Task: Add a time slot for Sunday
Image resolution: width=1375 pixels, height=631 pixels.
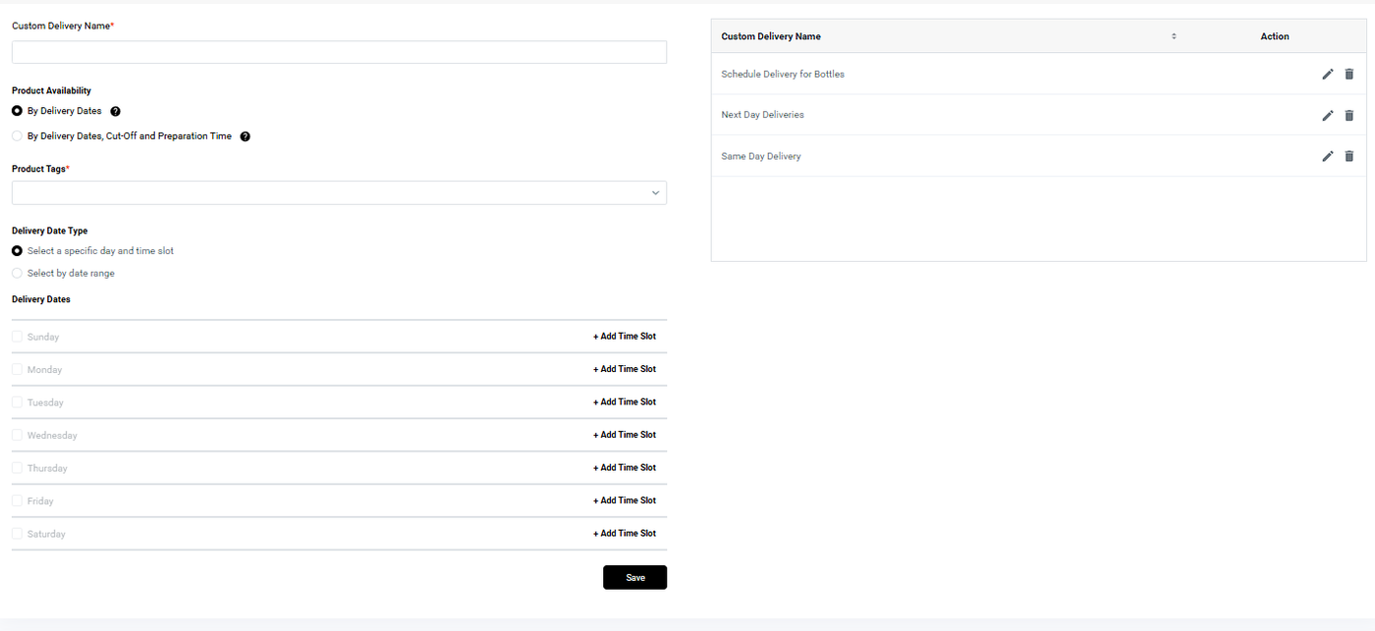Action: [625, 337]
